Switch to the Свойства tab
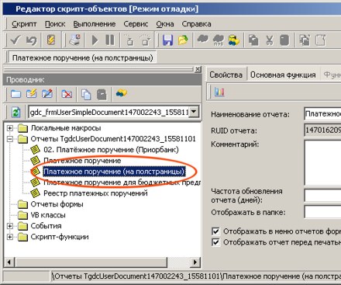Image resolution: width=341 pixels, height=285 pixels. [x=226, y=75]
